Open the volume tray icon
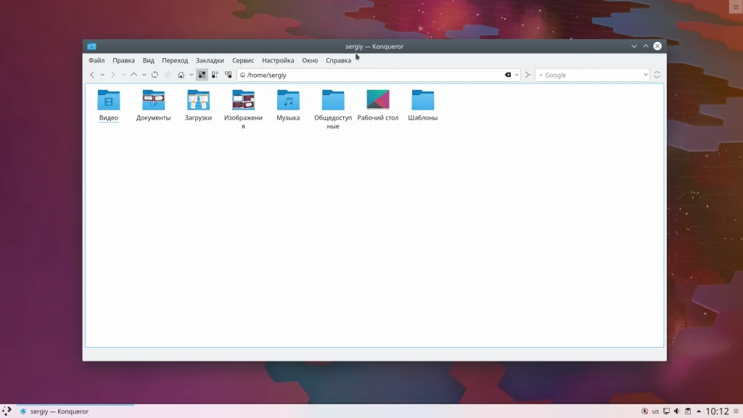The height and width of the screenshot is (418, 743). (677, 411)
